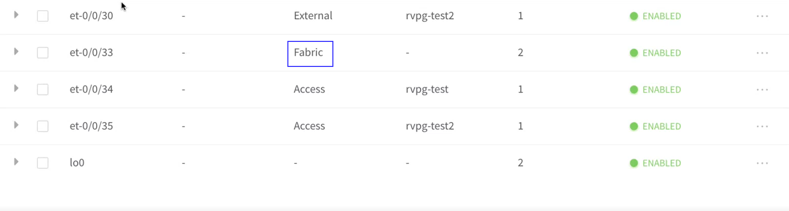Tick the checkbox for et-0/0/33
789x211 pixels.
point(43,53)
